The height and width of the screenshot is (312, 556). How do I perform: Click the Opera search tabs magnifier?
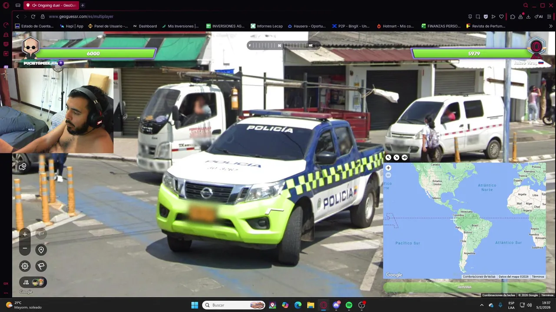526,6
